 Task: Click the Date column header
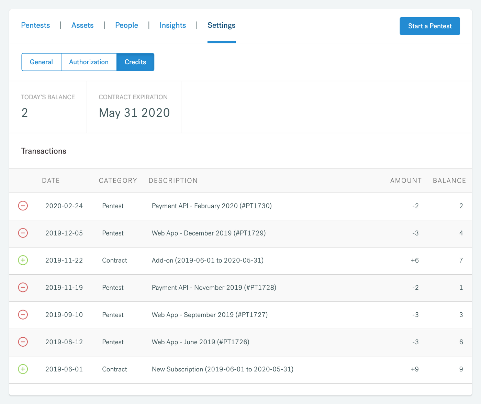click(51, 181)
